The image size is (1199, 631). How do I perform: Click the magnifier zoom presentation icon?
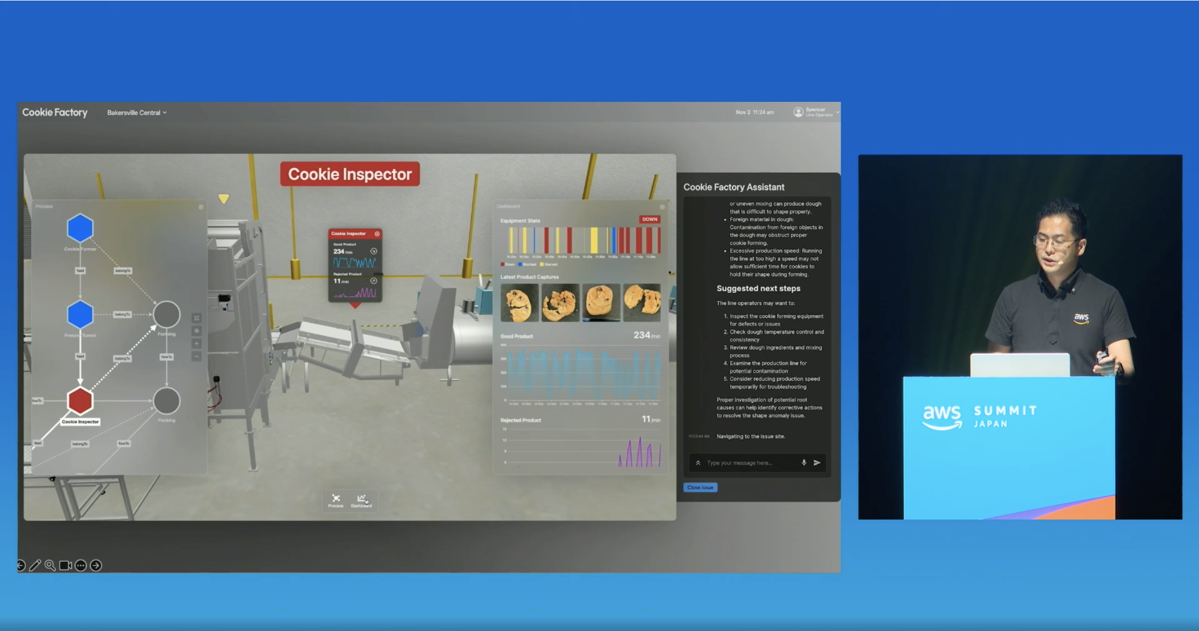pyautogui.click(x=50, y=565)
